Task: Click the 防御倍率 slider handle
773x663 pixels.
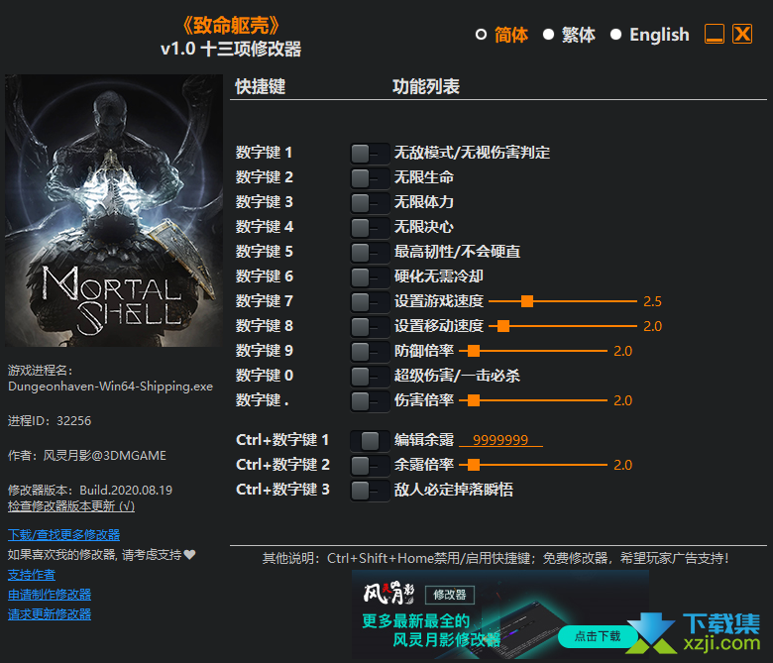Action: point(474,351)
